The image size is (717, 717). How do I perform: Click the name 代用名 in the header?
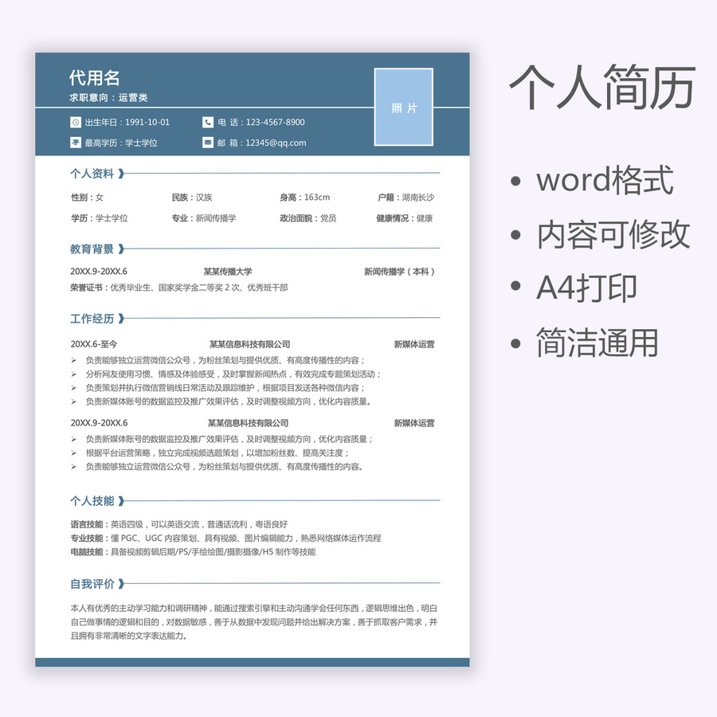(x=95, y=78)
